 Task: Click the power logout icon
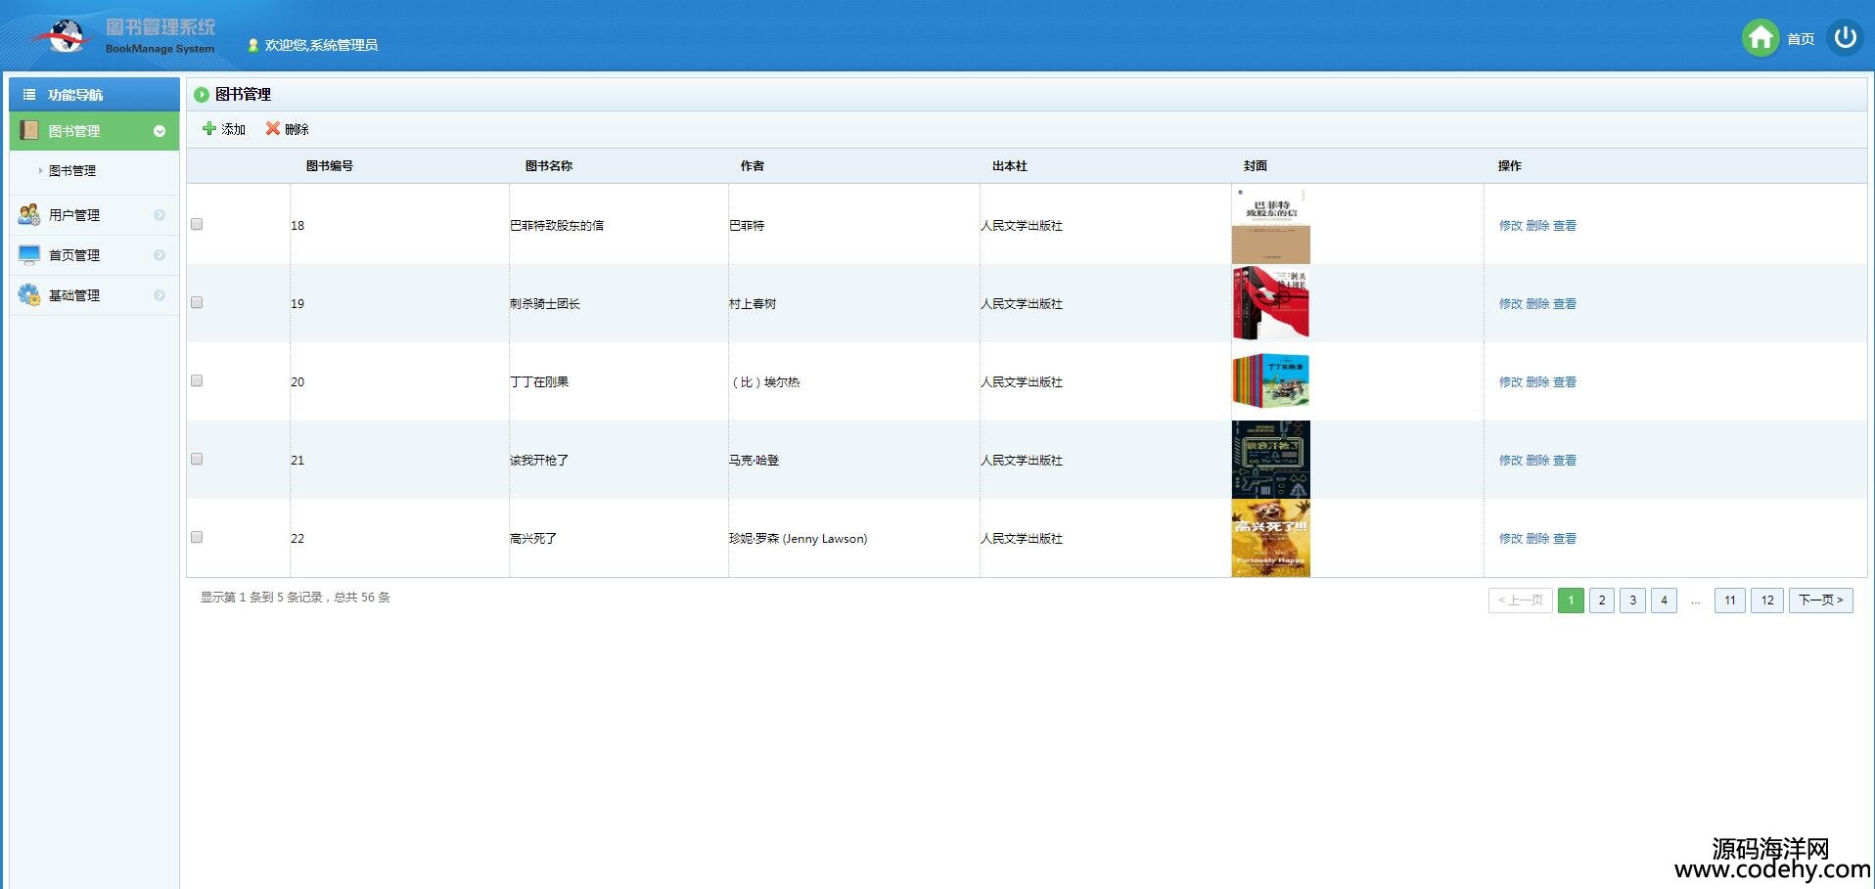[x=1845, y=38]
